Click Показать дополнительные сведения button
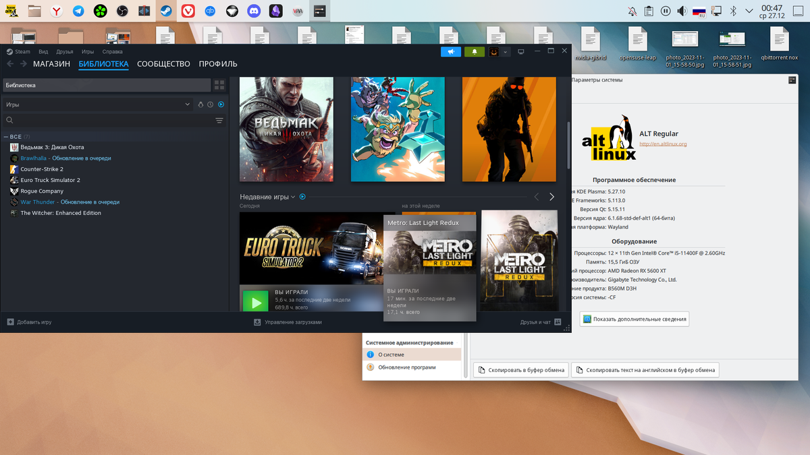The height and width of the screenshot is (455, 810). click(634, 319)
